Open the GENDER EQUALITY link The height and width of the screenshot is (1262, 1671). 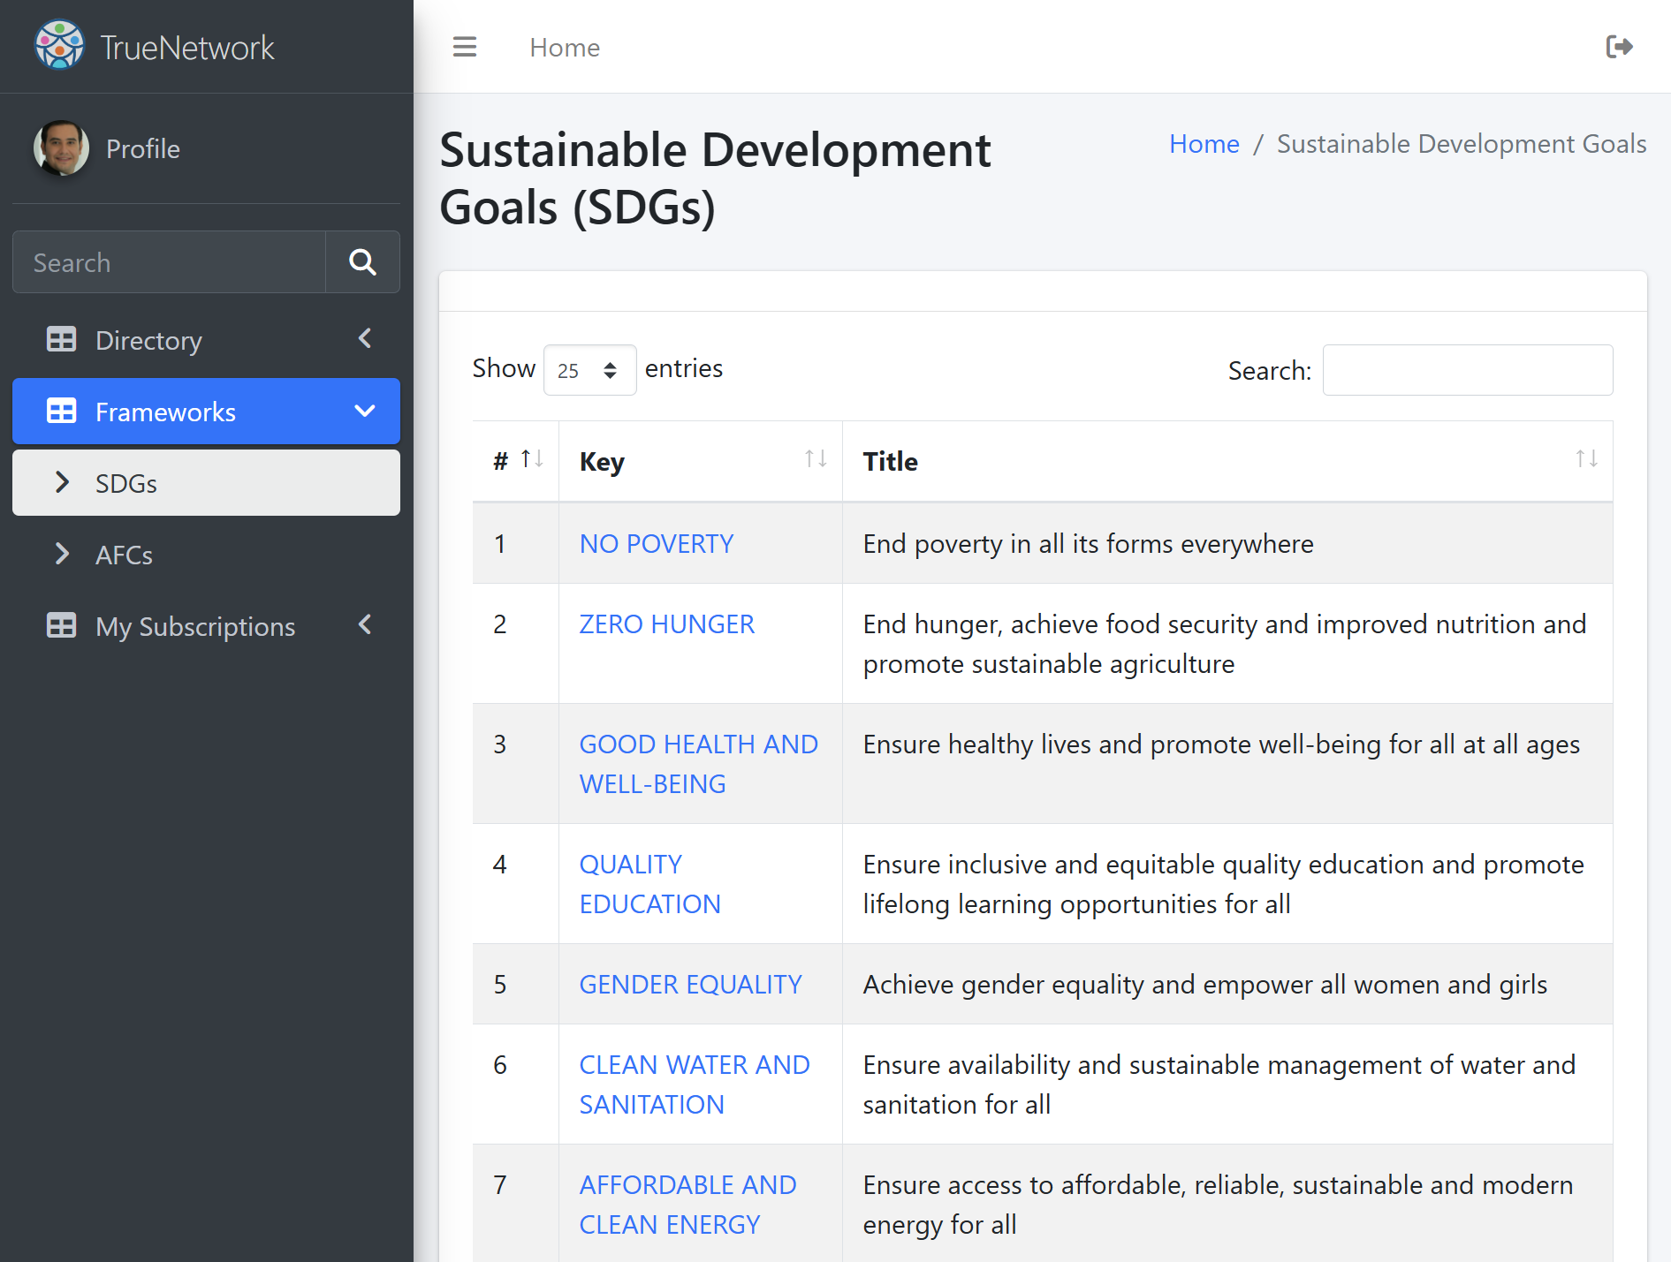pos(691,985)
